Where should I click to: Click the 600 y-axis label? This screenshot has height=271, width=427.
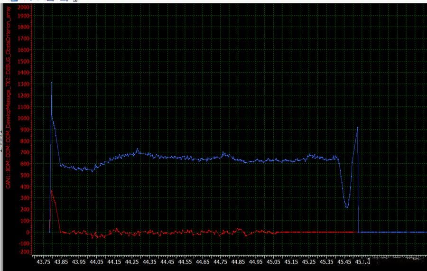tap(25, 164)
